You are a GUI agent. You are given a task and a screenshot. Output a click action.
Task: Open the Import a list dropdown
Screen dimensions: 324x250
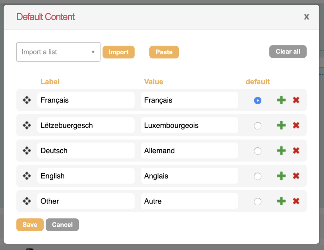[x=58, y=52]
